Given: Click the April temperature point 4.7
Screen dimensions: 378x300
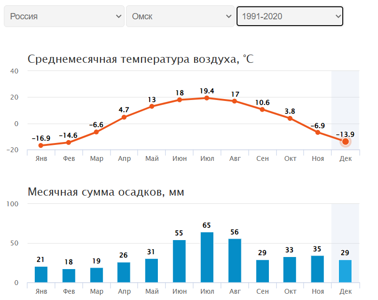Looking at the screenshot, I should (124, 117).
